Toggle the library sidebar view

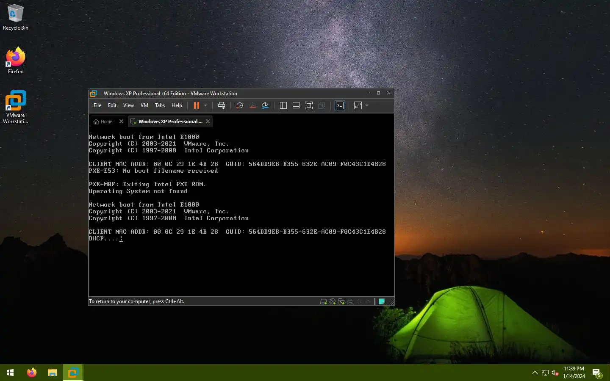[x=283, y=105]
